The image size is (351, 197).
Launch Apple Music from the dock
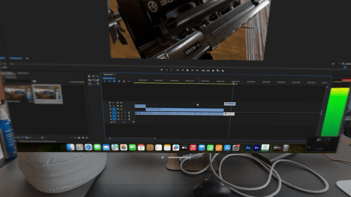pos(193,148)
